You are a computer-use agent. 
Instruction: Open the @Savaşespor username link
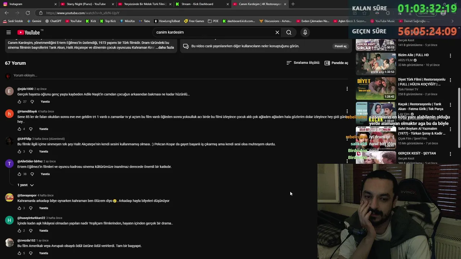coord(27,195)
